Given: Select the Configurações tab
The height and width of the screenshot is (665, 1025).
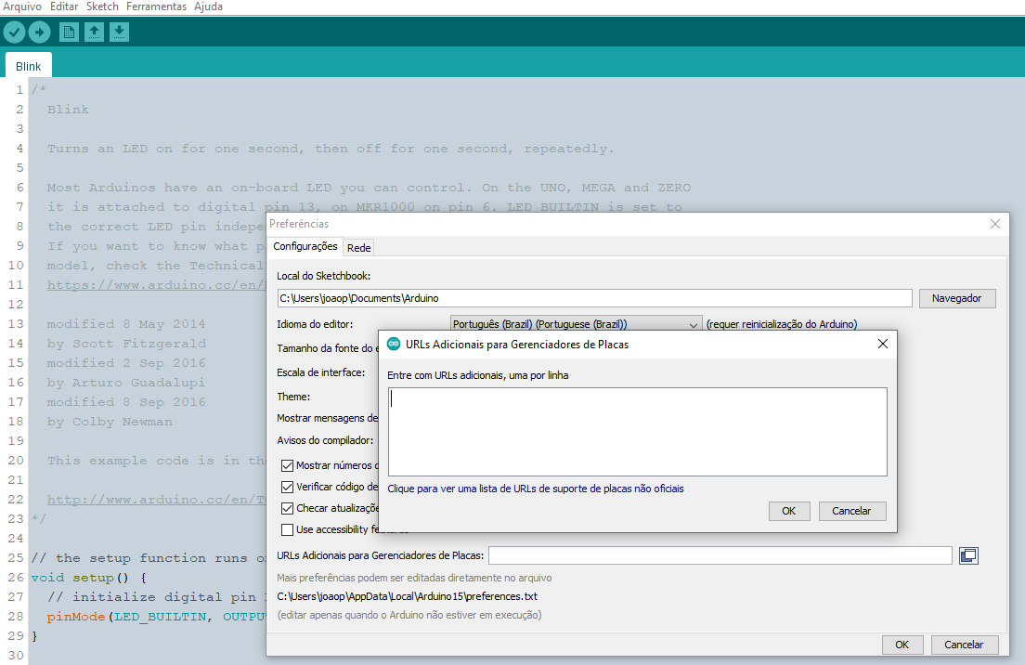Looking at the screenshot, I should point(305,246).
